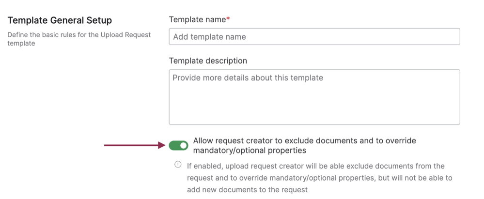Click the white knob of the green toggle
The width and height of the screenshot is (484, 199).
coord(183,145)
